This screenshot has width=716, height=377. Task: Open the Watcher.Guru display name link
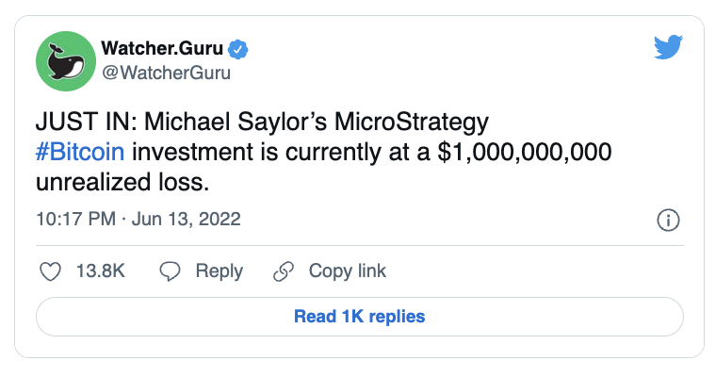pyautogui.click(x=163, y=48)
